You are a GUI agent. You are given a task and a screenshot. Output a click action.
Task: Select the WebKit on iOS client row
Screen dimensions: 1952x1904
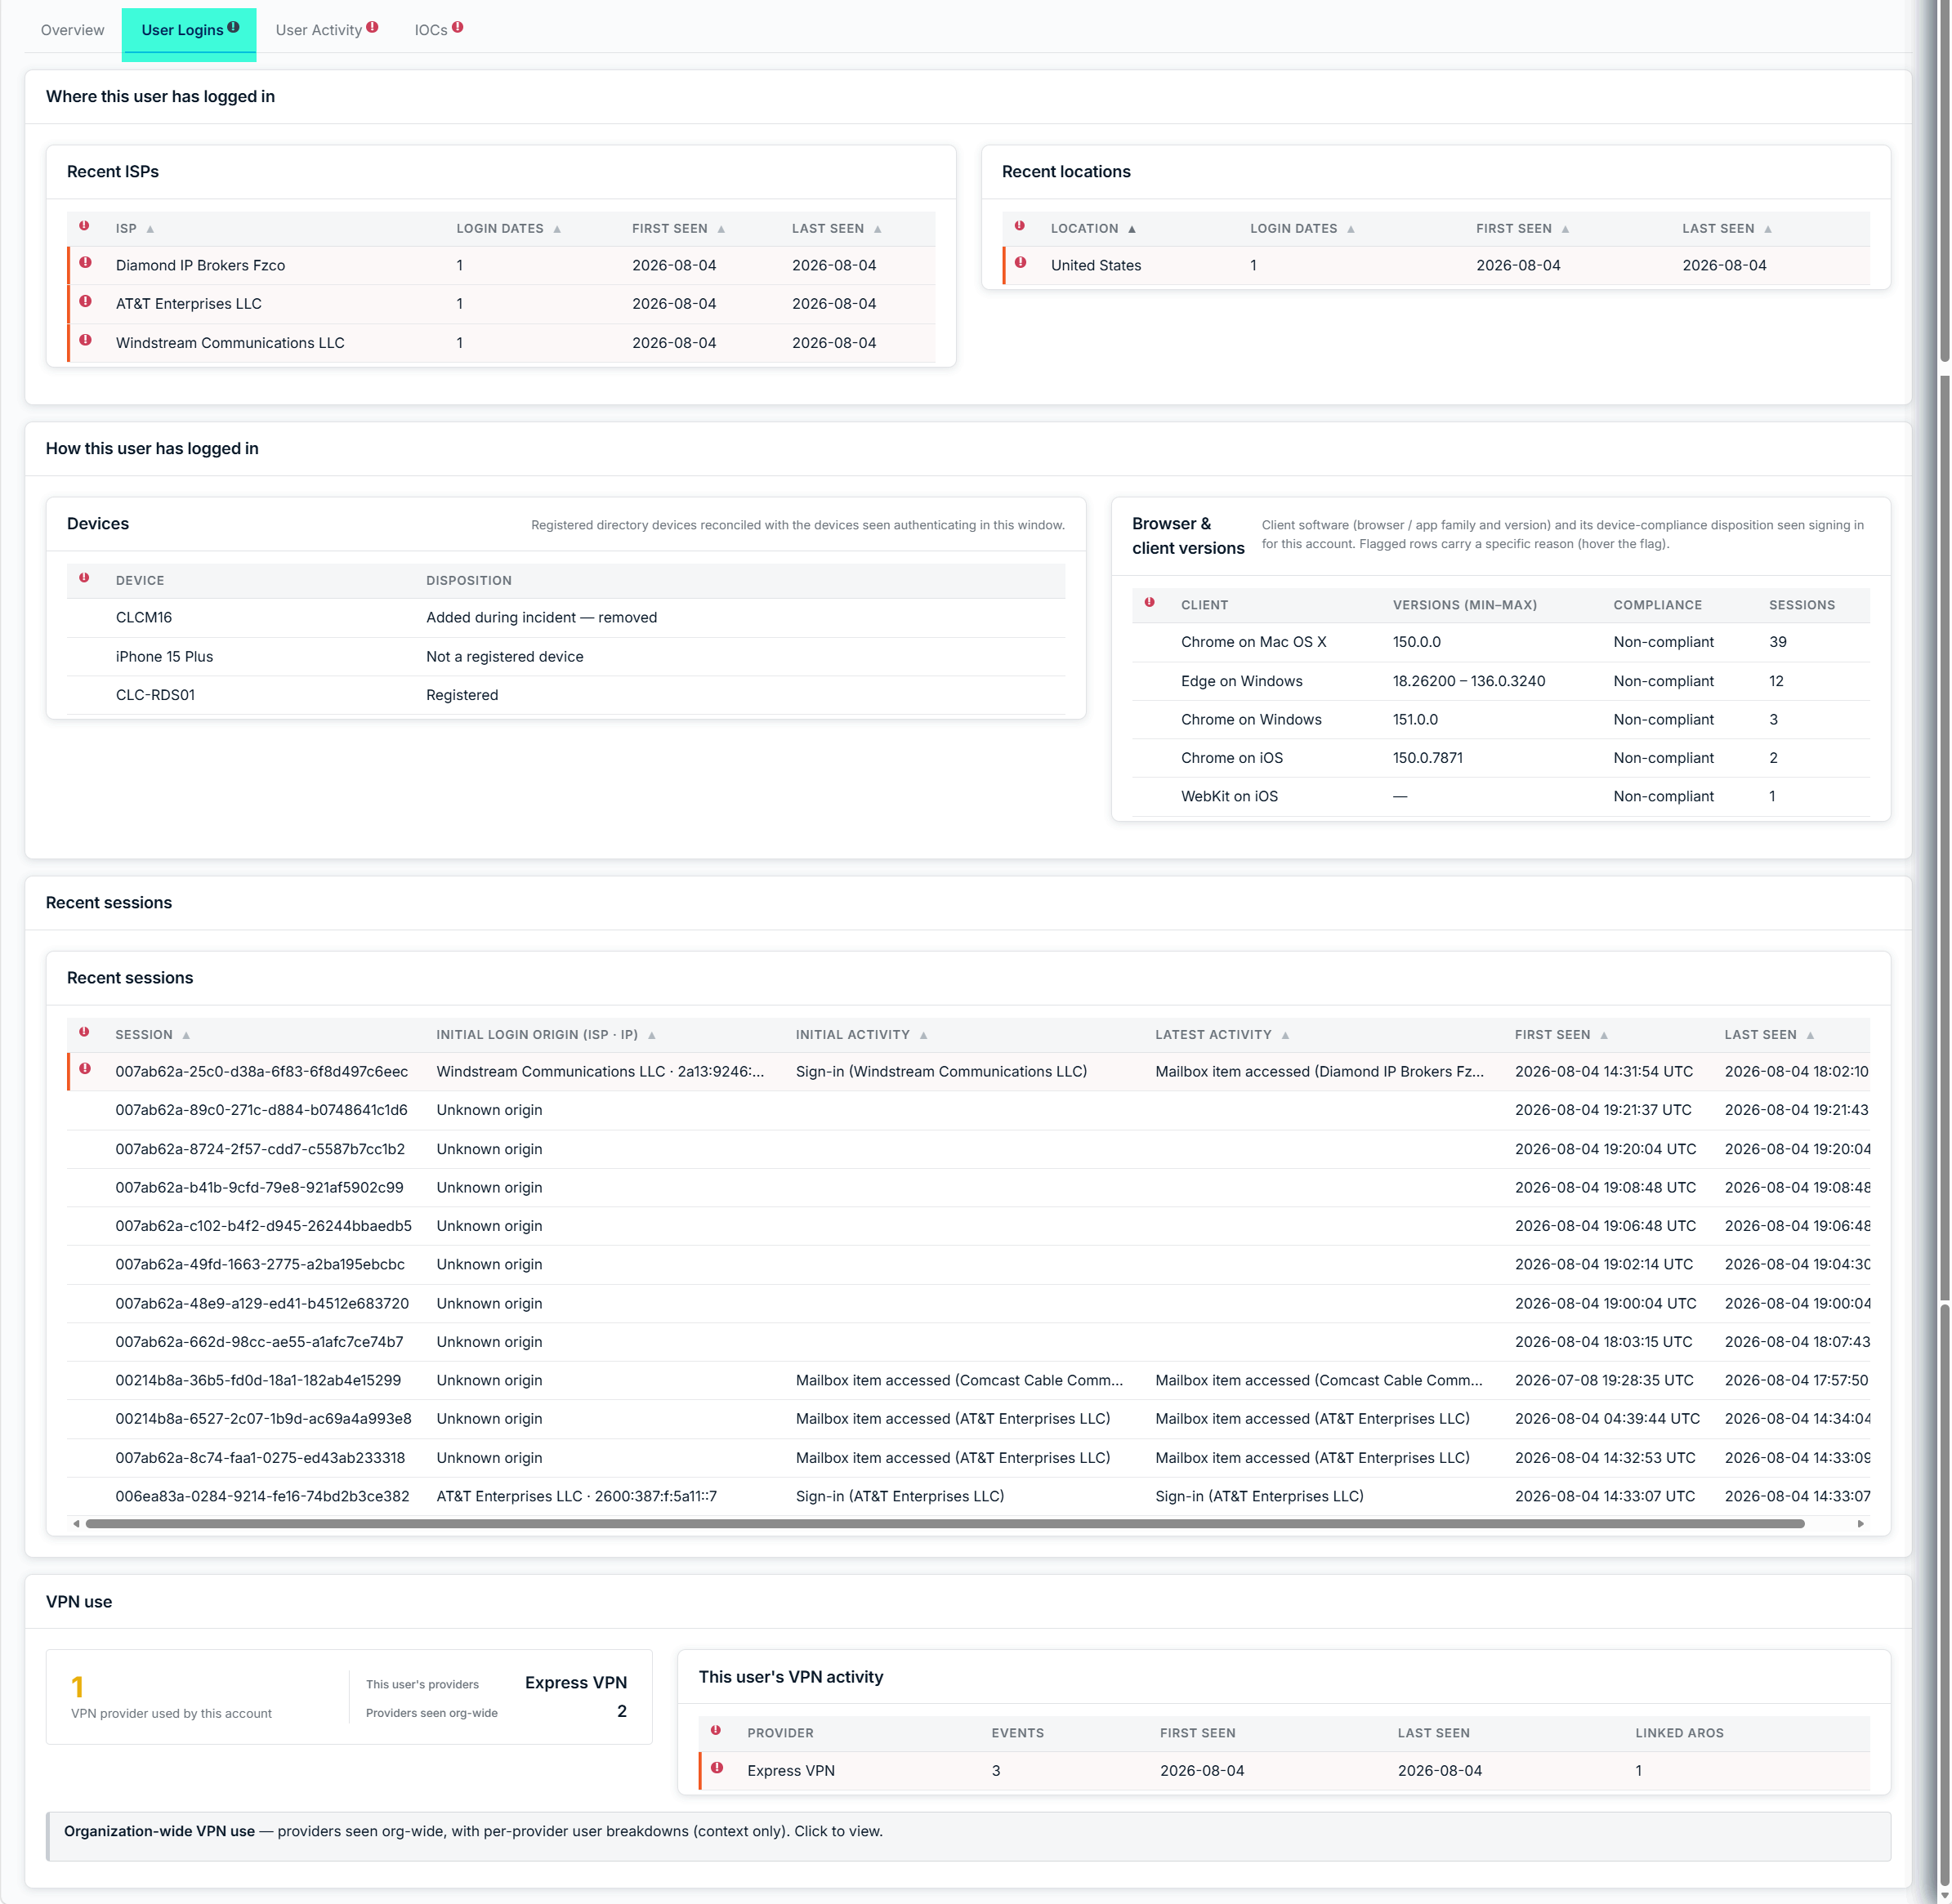(1500, 797)
